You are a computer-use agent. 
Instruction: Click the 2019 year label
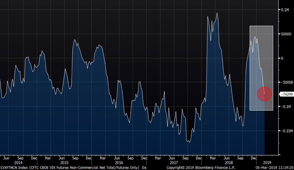(267, 163)
